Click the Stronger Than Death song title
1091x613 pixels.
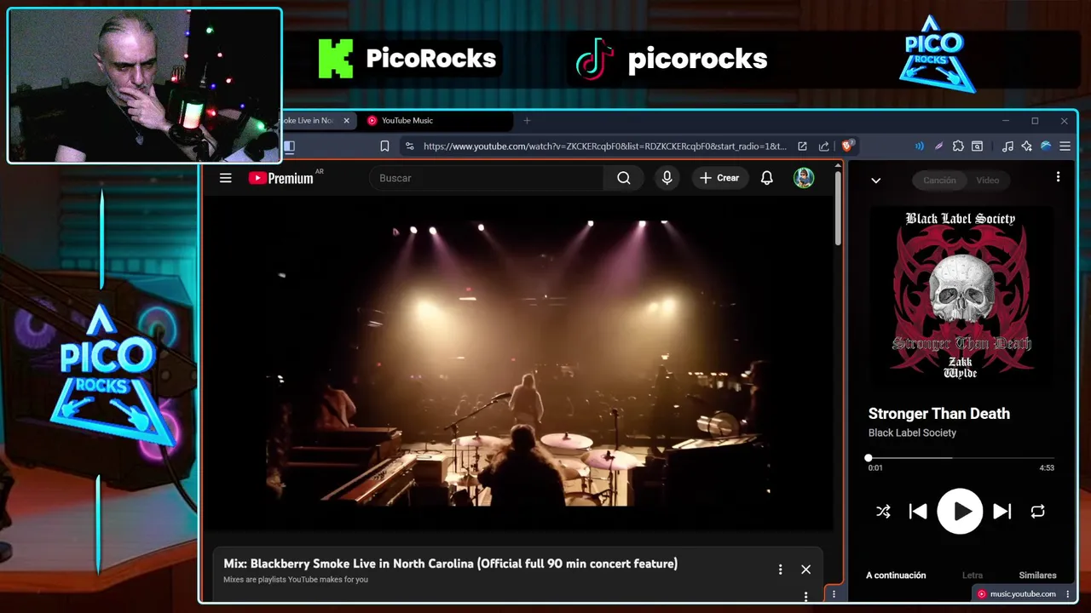point(938,414)
